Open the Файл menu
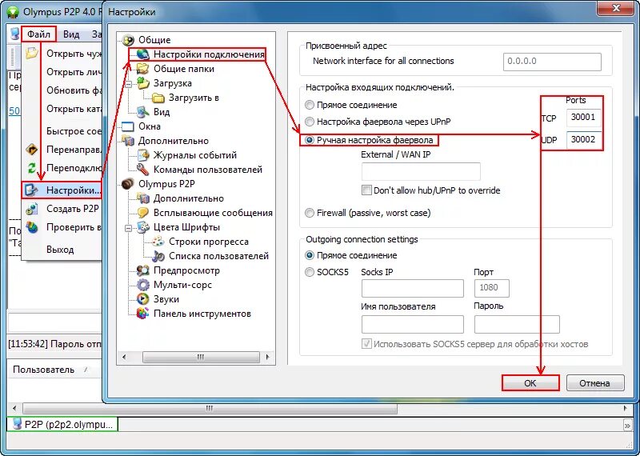This screenshot has height=456, width=640. point(38,34)
